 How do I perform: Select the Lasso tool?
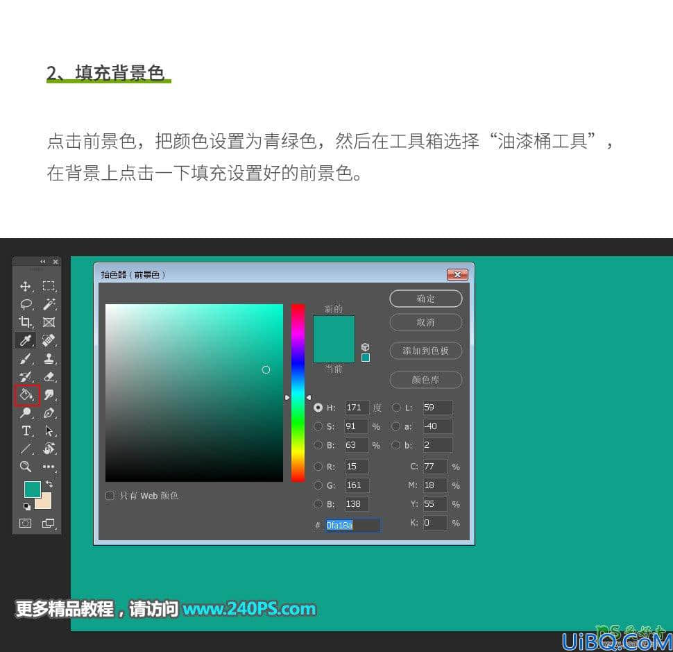click(x=25, y=304)
